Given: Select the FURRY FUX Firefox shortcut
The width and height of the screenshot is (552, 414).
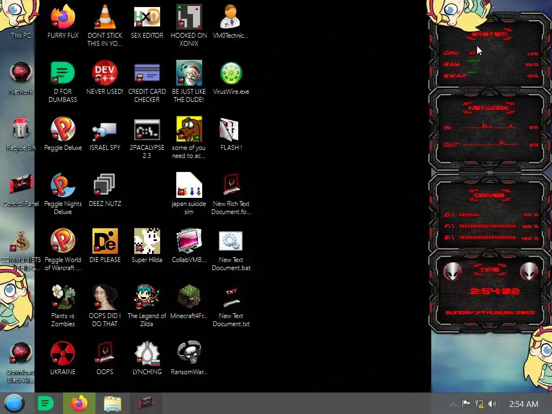Looking at the screenshot, I should 63,21.
